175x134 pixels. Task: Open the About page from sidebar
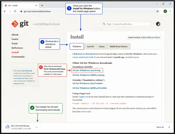15,35
